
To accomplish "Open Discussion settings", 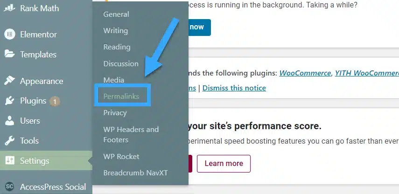I will 121,63.
